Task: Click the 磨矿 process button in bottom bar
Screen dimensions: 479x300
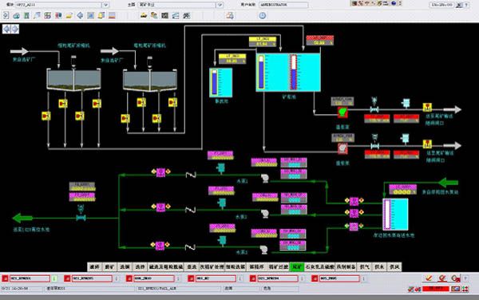Action: tap(109, 266)
